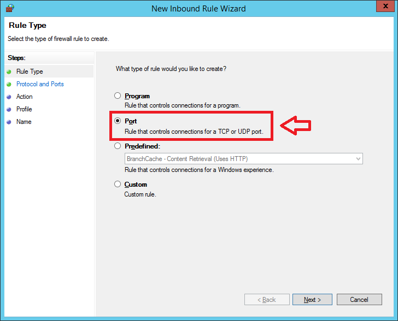Click the green bullet beside Protocol and Ports

pyautogui.click(x=9, y=84)
